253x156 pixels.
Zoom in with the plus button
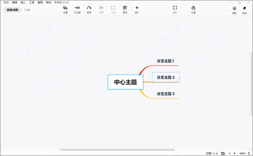pos(234,153)
